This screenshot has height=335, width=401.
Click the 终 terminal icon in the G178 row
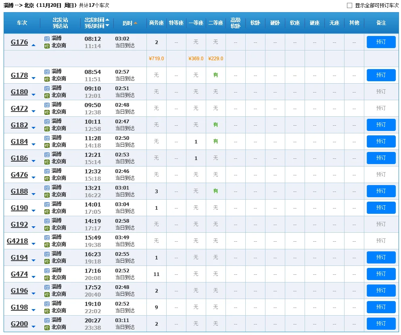[x=47, y=79]
